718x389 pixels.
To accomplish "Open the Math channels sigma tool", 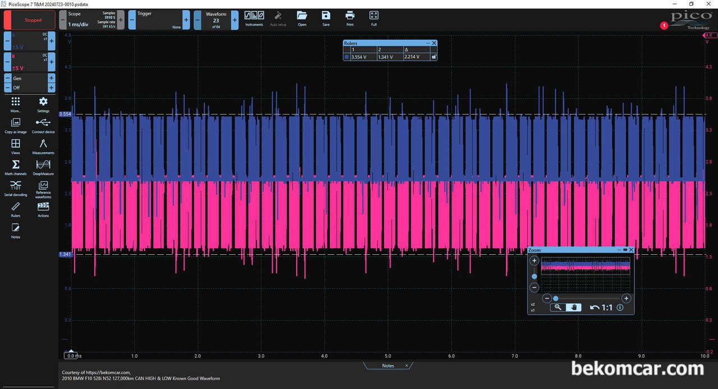I will coord(16,167).
